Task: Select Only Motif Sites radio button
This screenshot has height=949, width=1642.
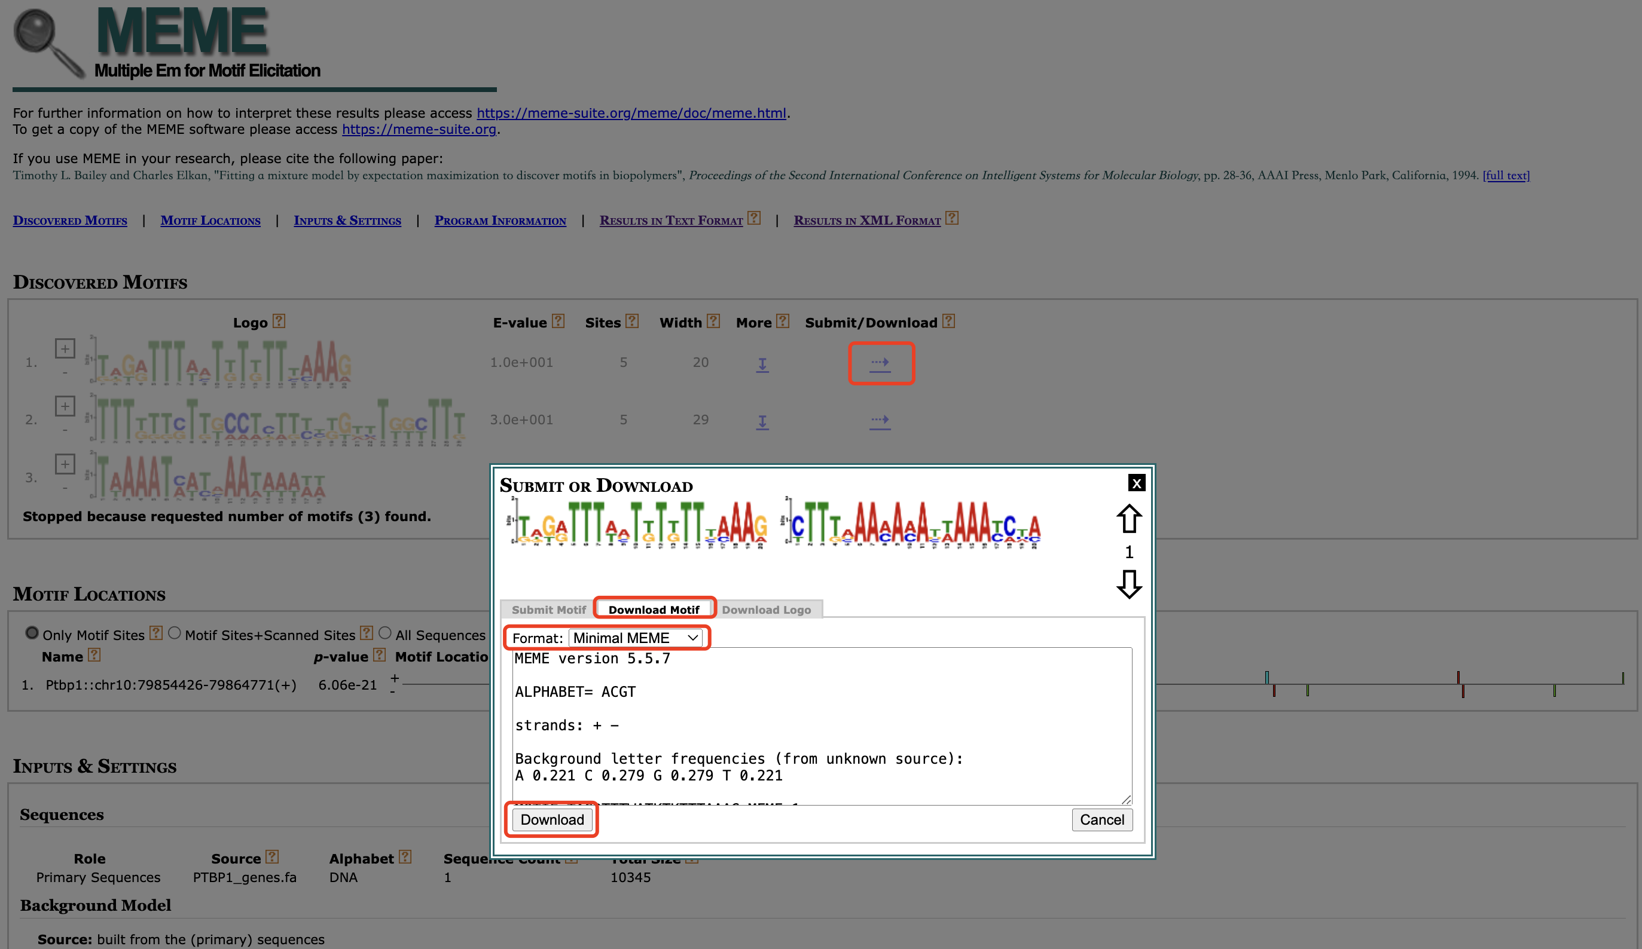Action: [x=31, y=632]
